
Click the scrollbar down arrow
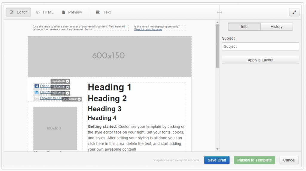[218, 149]
